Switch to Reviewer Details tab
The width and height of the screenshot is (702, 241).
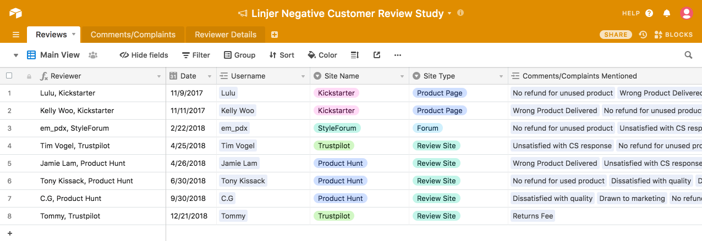[x=226, y=35]
